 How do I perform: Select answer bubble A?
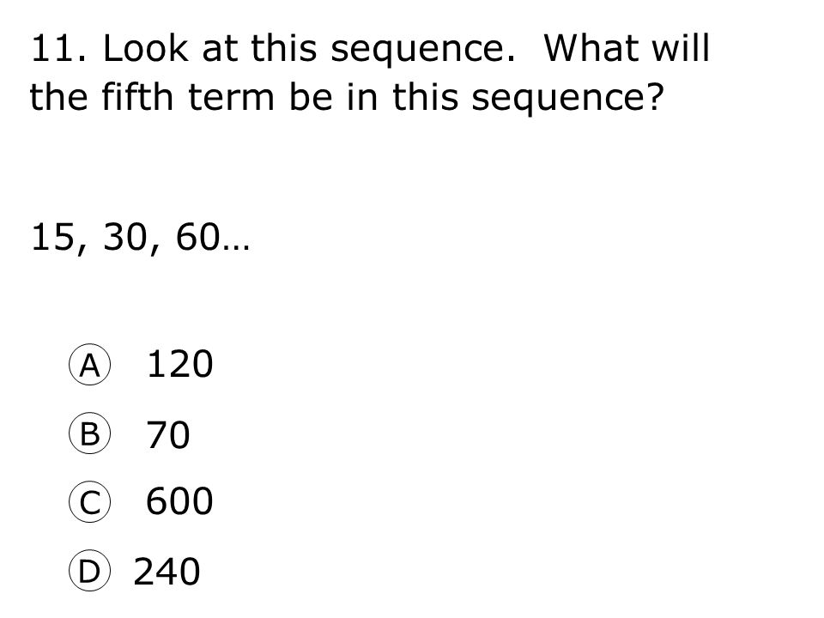90,365
